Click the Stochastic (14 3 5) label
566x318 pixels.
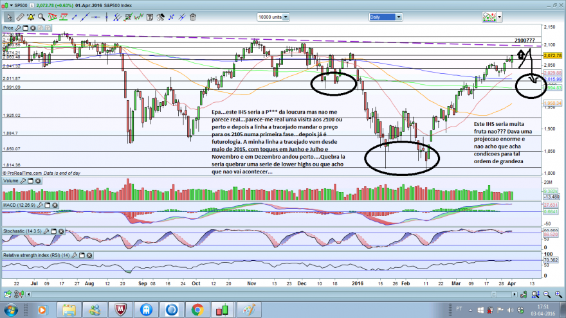click(x=23, y=231)
